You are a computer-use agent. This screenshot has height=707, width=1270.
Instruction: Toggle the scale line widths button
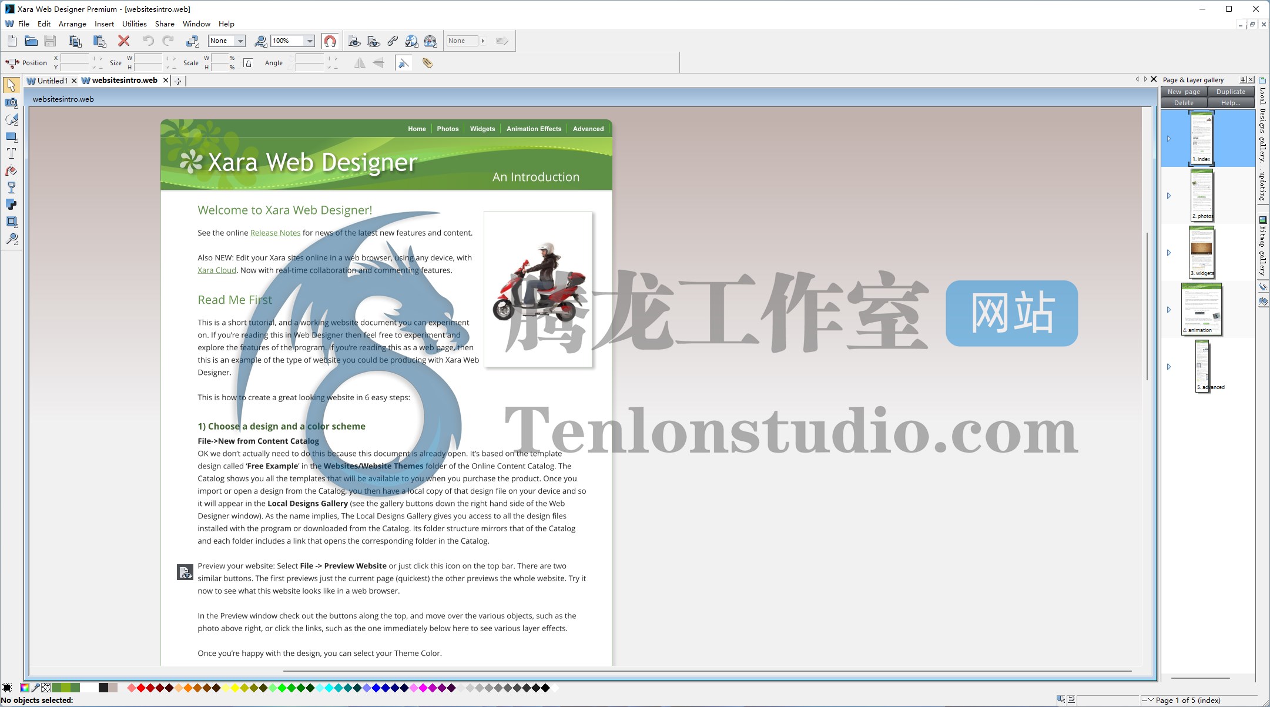click(404, 63)
